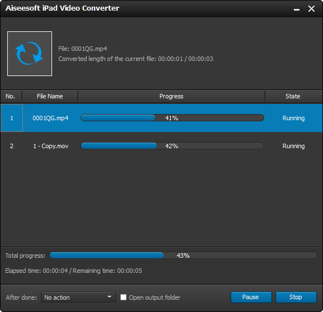
Task: Enable the Open output folder checkbox
Action: pyautogui.click(x=123, y=297)
